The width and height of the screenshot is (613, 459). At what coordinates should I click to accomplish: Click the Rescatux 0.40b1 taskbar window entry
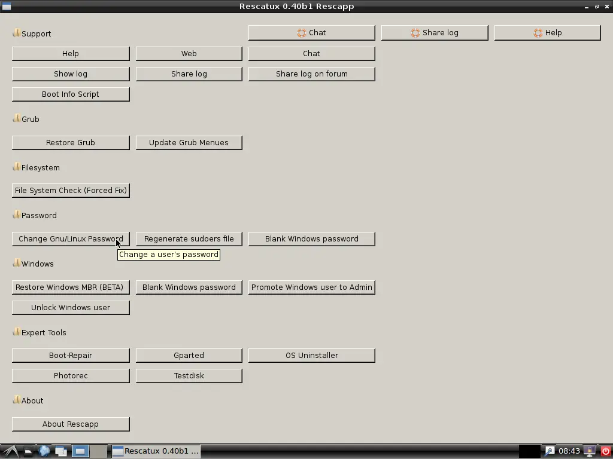coord(156,451)
